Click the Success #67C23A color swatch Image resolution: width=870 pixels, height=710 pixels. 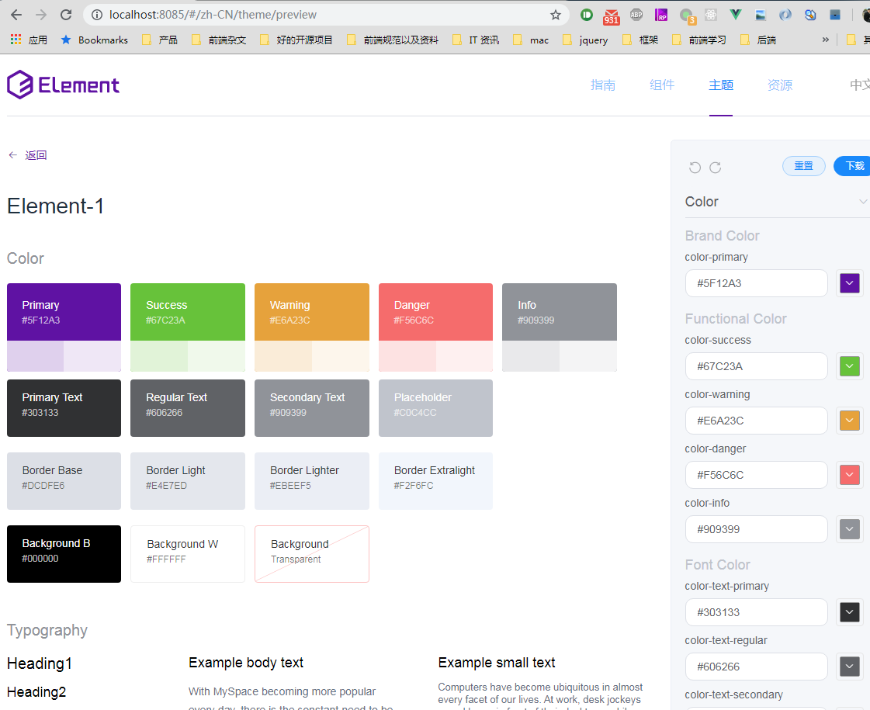tap(188, 312)
